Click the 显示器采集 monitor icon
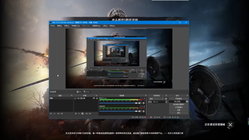Viewport: 249px width, 140px height. coord(75,98)
